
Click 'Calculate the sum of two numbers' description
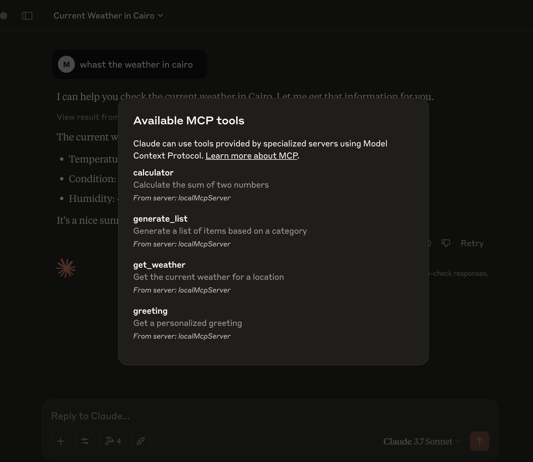201,185
